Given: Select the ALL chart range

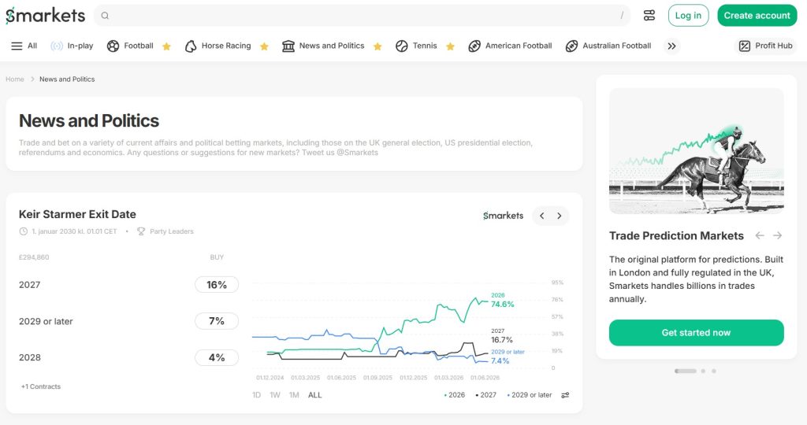Looking at the screenshot, I should (314, 395).
